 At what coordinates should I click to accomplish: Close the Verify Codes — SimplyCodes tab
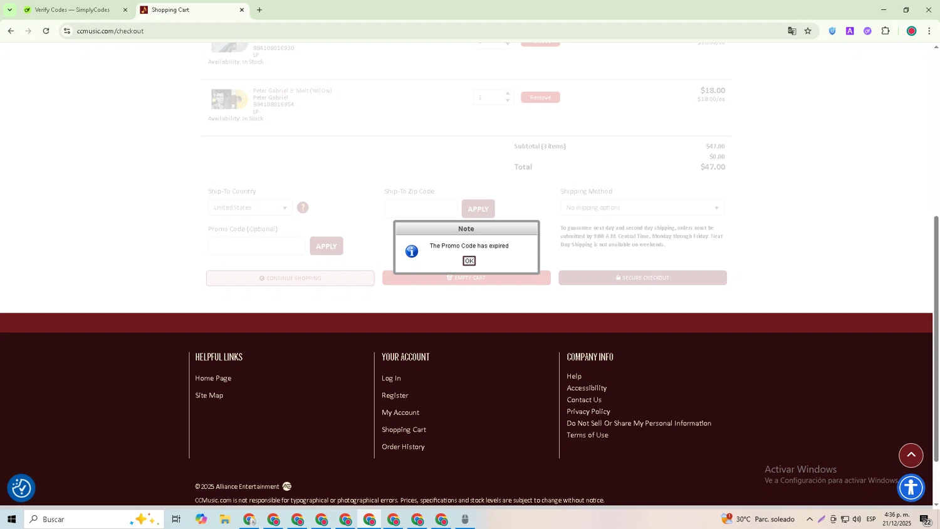pyautogui.click(x=125, y=10)
